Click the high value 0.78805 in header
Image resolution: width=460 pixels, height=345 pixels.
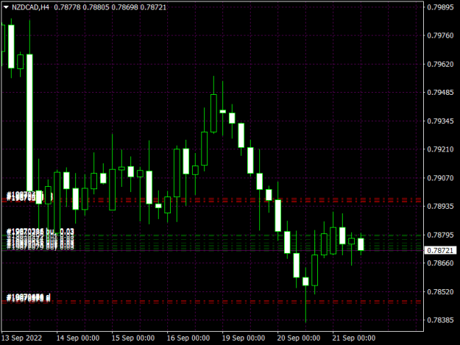(x=96, y=7)
